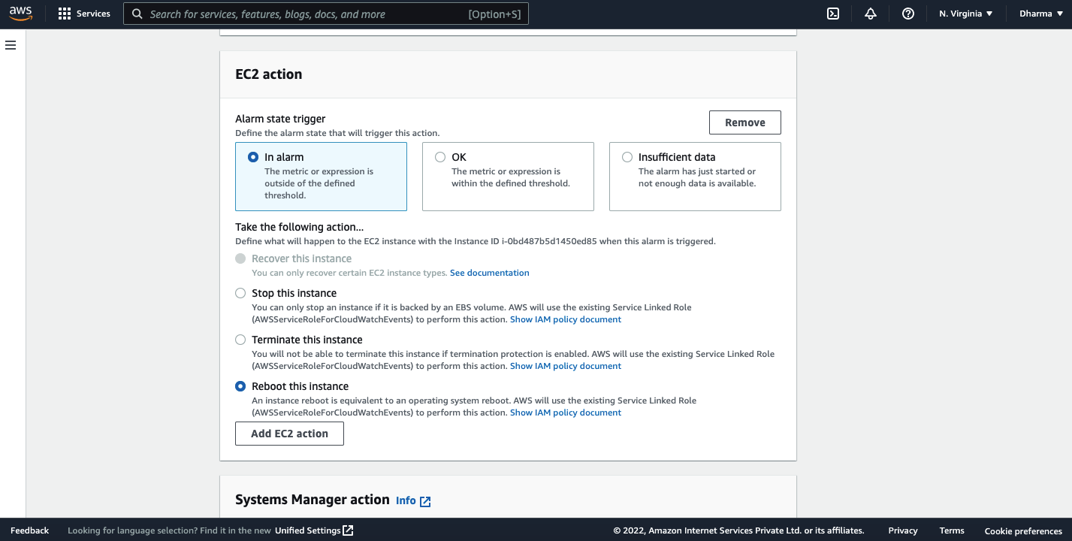Show IAM policy document for Stop instance
Image resolution: width=1072 pixels, height=541 pixels.
click(x=566, y=319)
